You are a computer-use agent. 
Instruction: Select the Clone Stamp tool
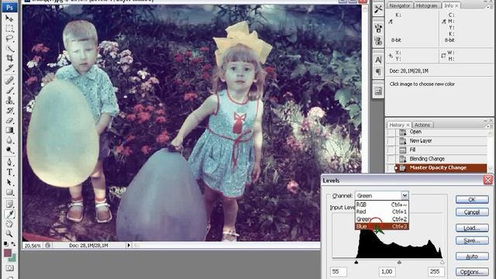tap(9, 101)
